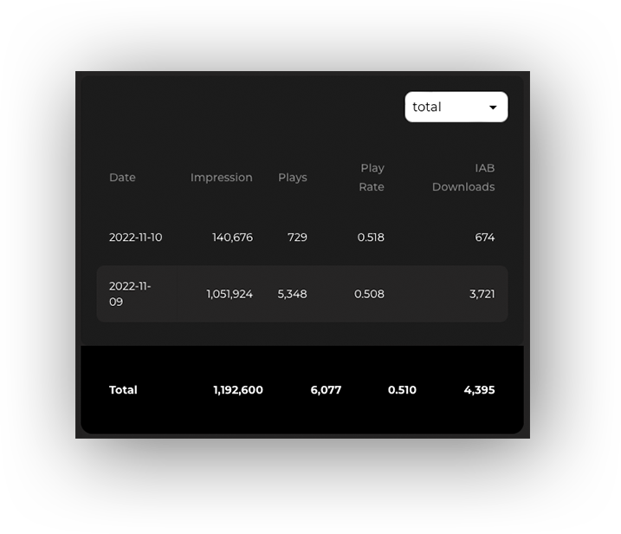This screenshot has width=621, height=534.
Task: Click impression value 1,051,924
Action: 230,294
